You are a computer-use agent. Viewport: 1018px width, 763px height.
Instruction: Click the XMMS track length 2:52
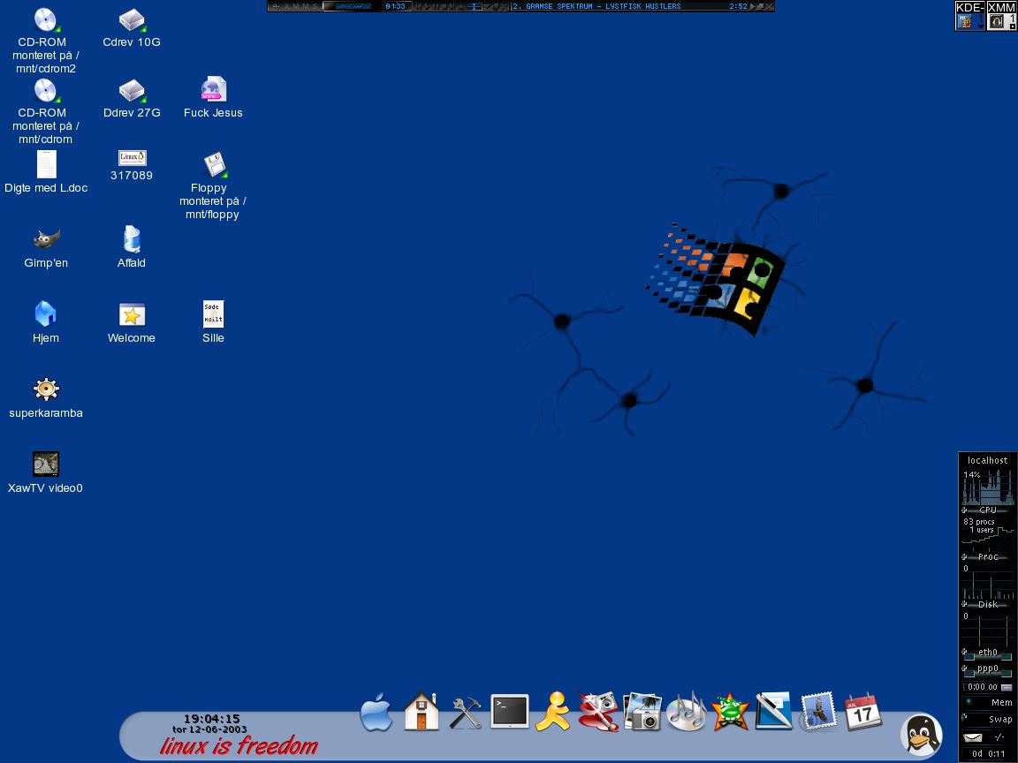coord(738,6)
